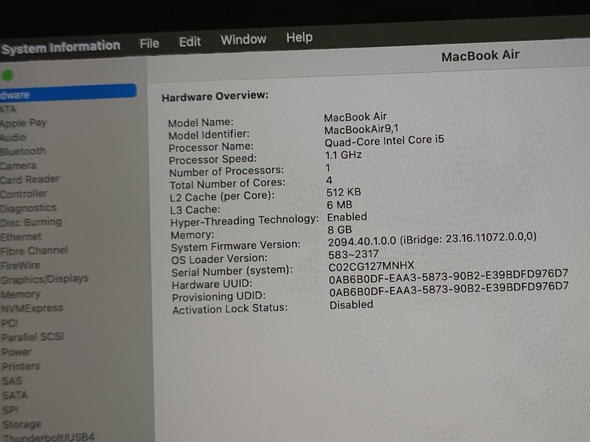The width and height of the screenshot is (590, 442).
Task: Click the Processor Name label
Action: (211, 147)
